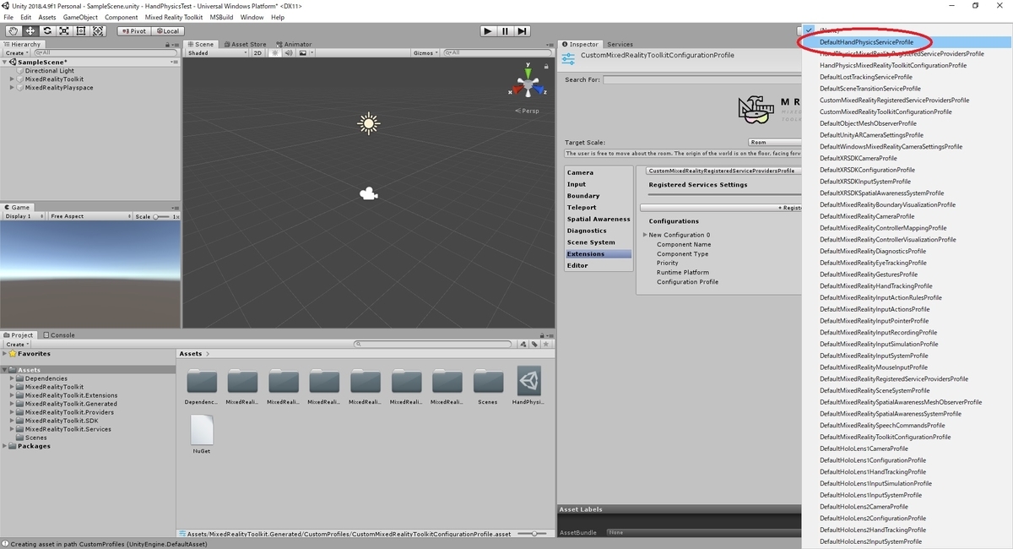Start Play mode with the Play button
This screenshot has width=1013, height=549.
click(x=488, y=31)
